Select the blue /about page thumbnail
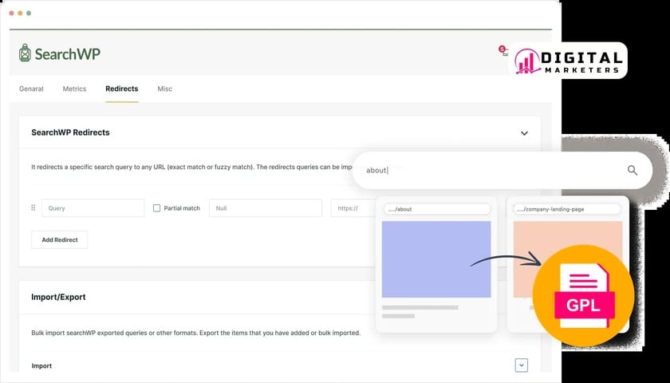This screenshot has height=383, width=670. [436, 259]
